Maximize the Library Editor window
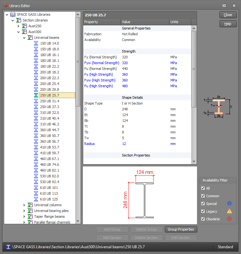 tap(224, 6)
